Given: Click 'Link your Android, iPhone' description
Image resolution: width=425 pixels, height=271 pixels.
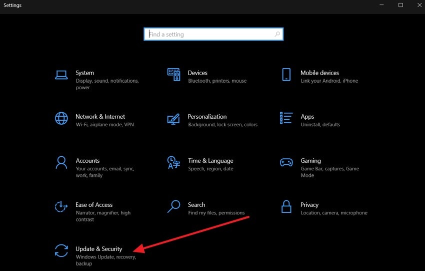Looking at the screenshot, I should pos(329,81).
